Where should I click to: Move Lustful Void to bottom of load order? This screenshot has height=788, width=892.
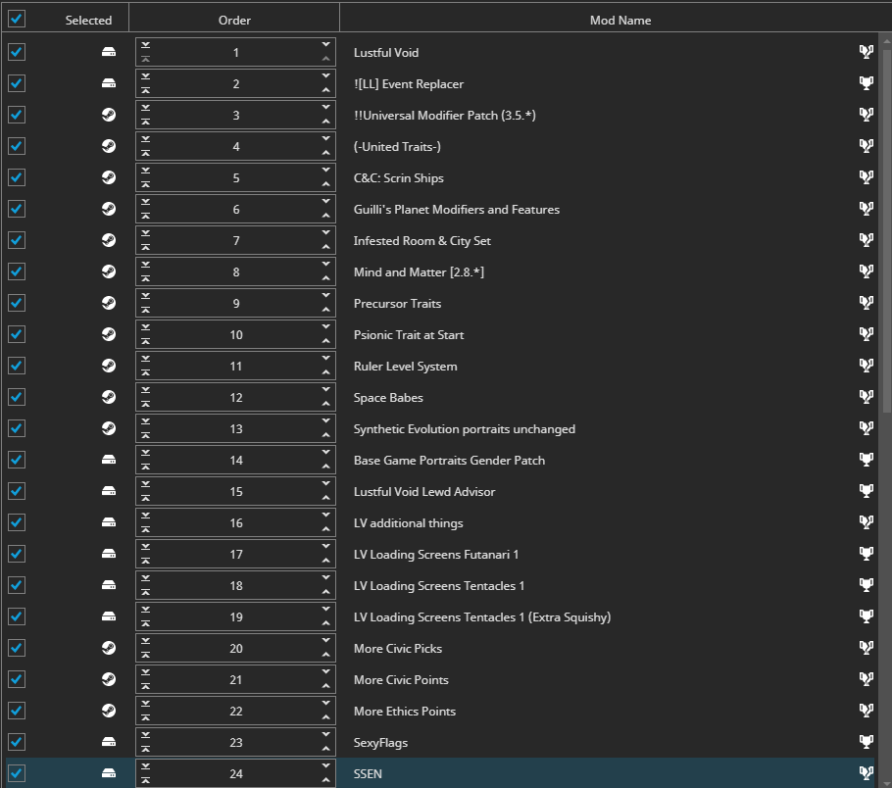(x=146, y=45)
